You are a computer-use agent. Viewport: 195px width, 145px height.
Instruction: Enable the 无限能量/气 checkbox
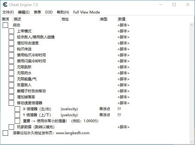point(11,79)
